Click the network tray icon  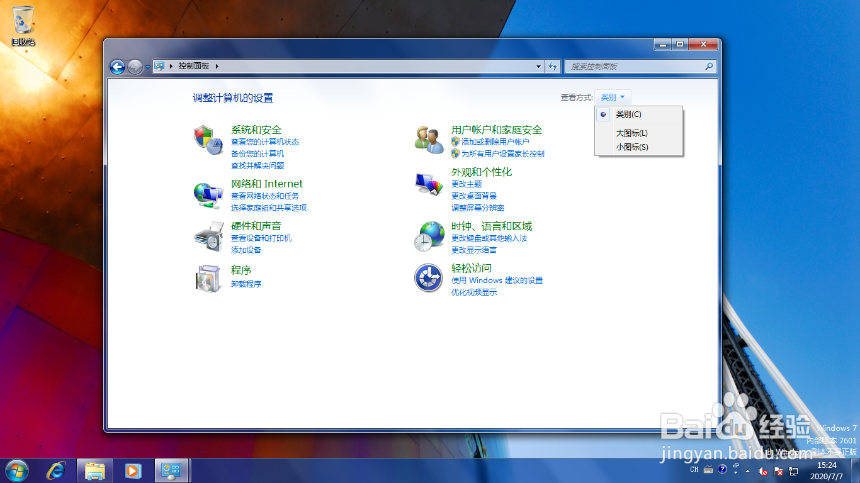pos(793,470)
